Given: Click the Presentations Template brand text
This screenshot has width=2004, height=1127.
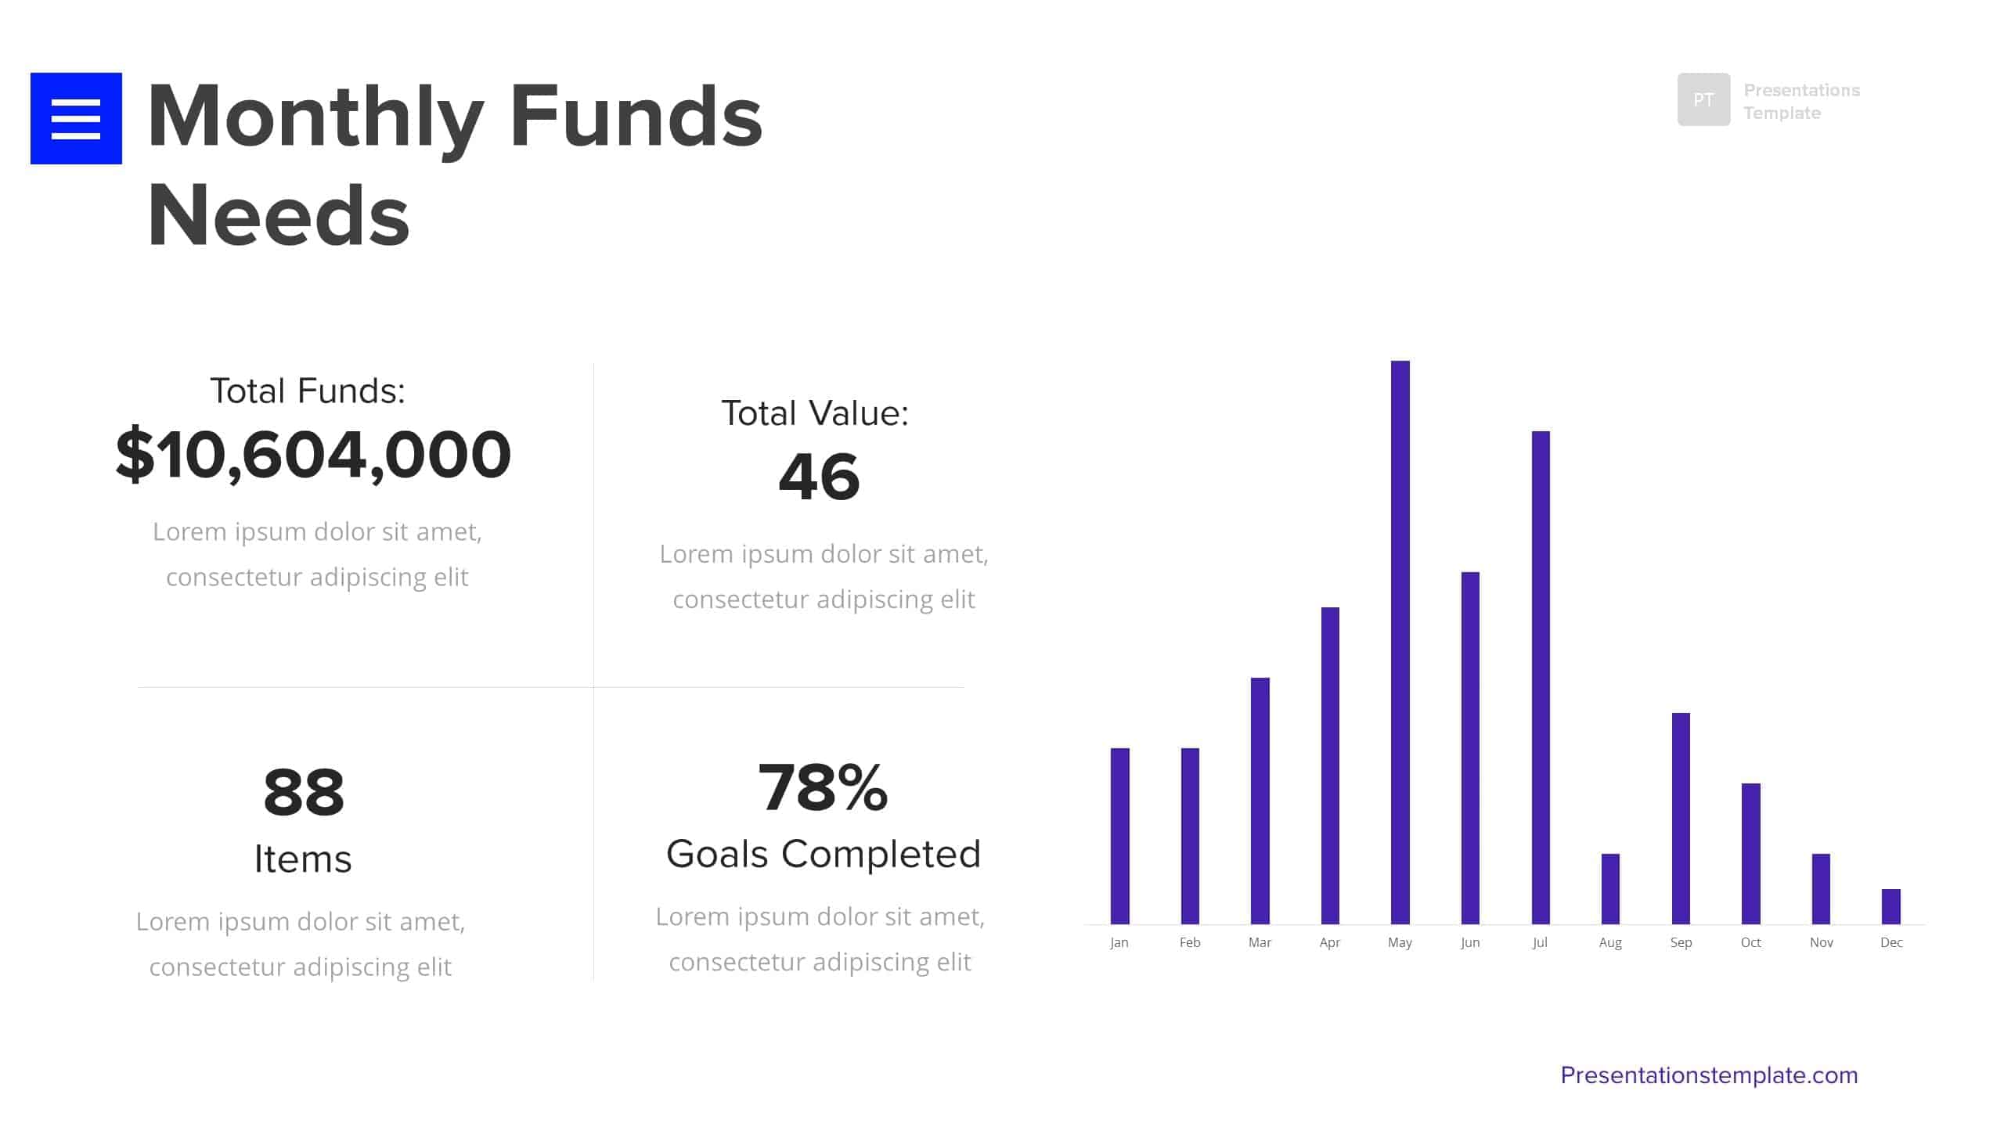Looking at the screenshot, I should pos(1800,102).
